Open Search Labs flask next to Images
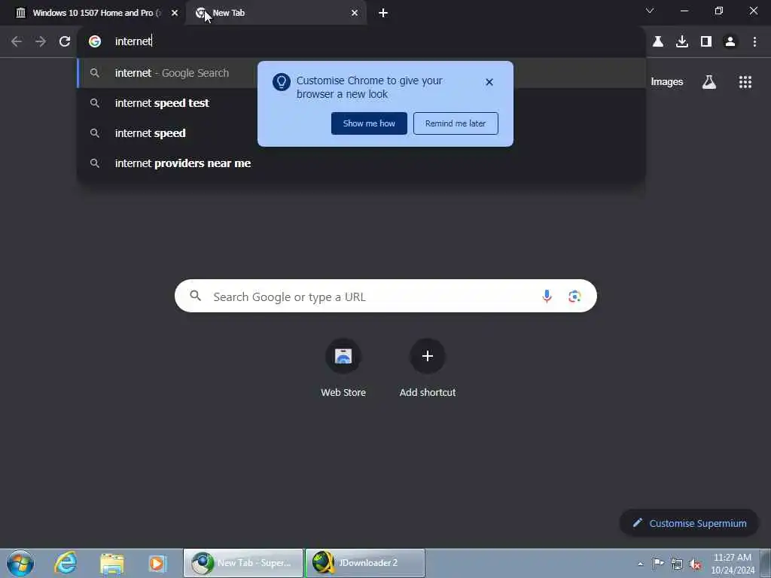The width and height of the screenshot is (771, 578). pyautogui.click(x=709, y=82)
